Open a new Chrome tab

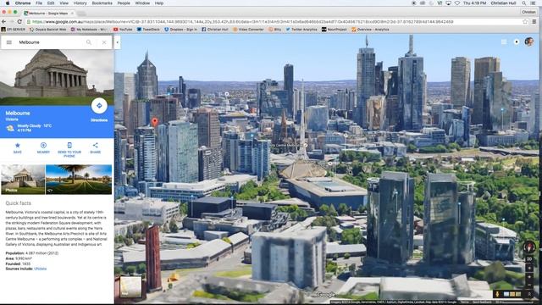click(81, 14)
